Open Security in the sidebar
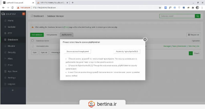 [12, 52]
